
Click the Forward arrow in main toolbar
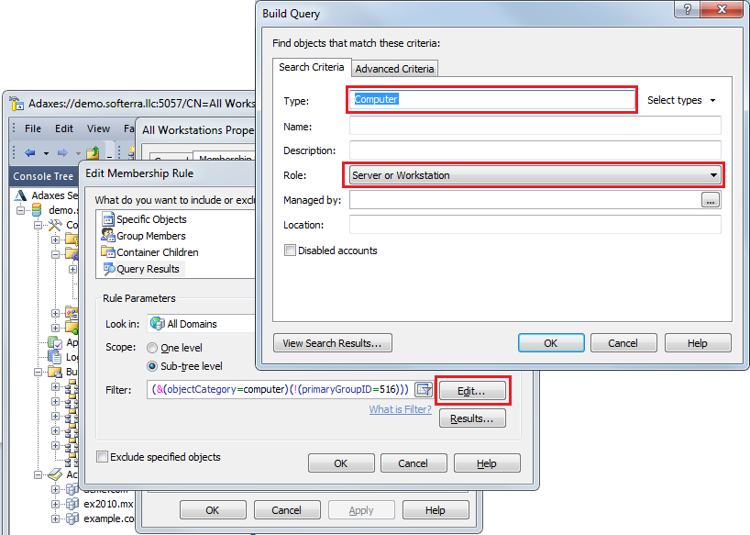[x=62, y=153]
